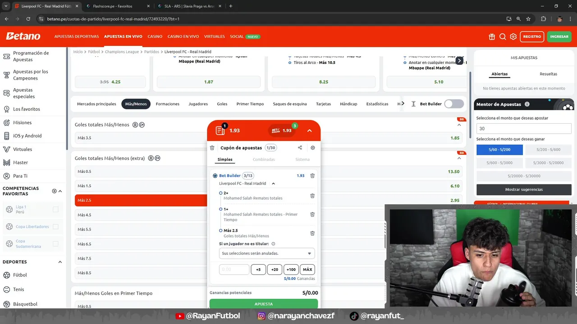Click the MÁX stake button
Screen dimensions: 577x324
(x=307, y=270)
